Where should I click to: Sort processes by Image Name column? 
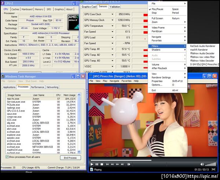click(x=18, y=95)
